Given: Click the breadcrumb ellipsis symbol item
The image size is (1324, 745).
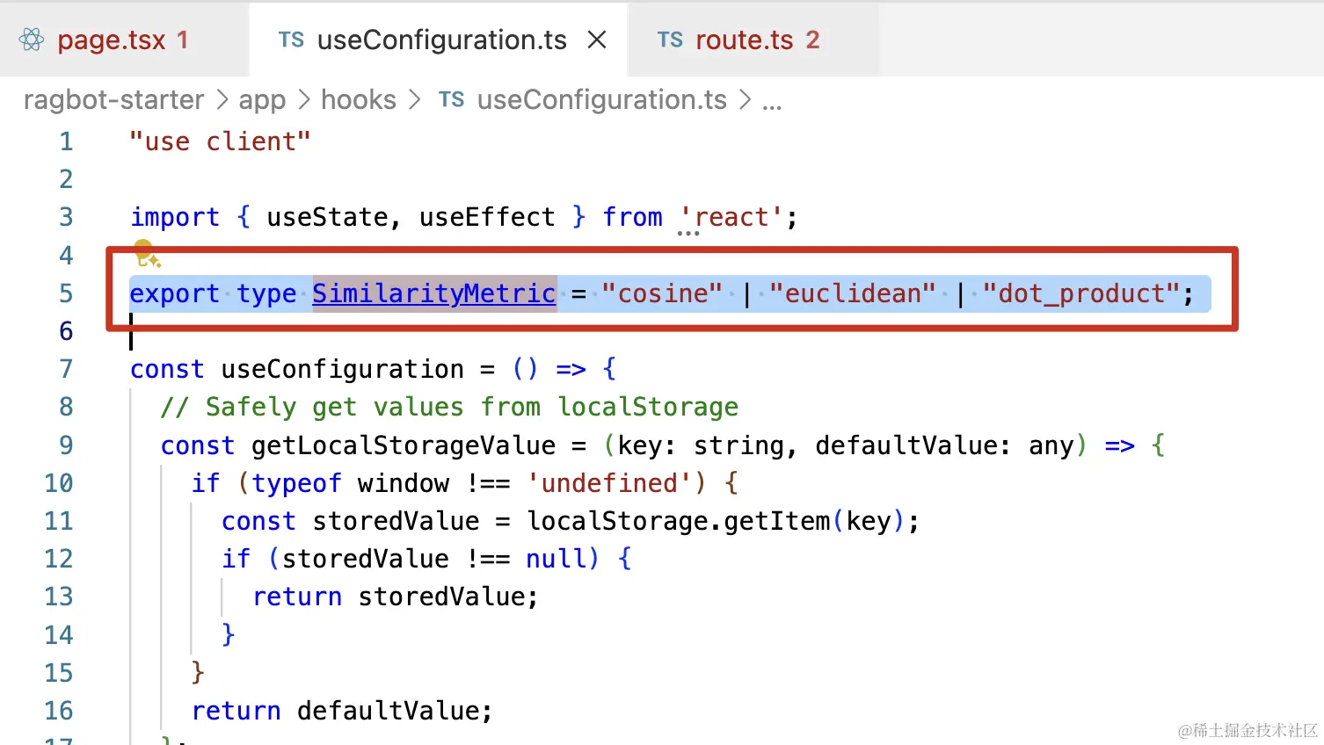Looking at the screenshot, I should [772, 102].
